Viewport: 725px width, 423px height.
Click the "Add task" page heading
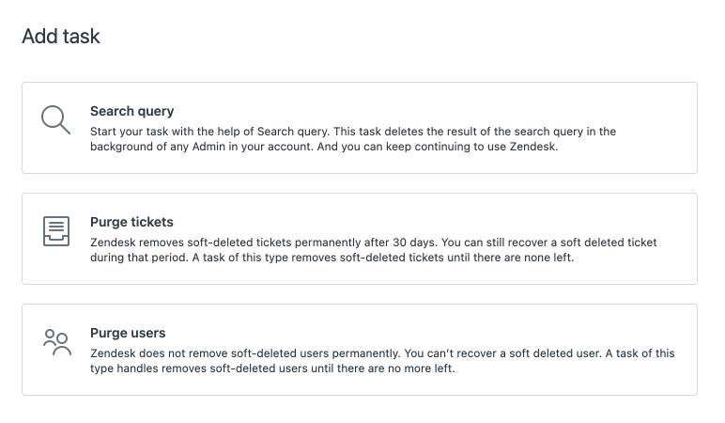(x=61, y=37)
